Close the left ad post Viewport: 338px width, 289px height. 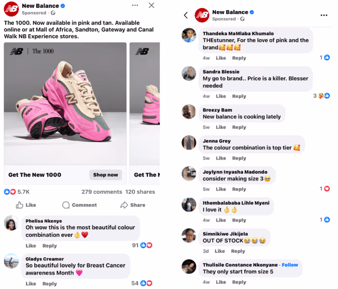click(x=151, y=5)
